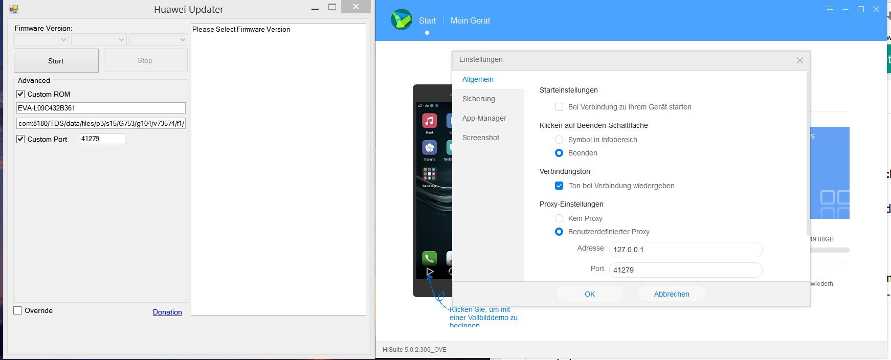The height and width of the screenshot is (360, 891).
Task: Tap the green phone dialer icon
Action: [429, 258]
